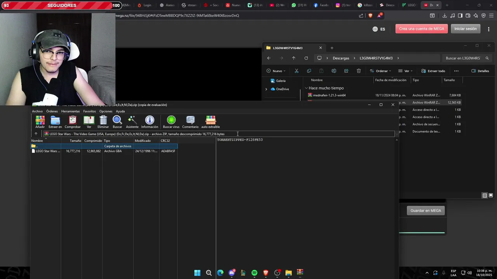Select mednafen-1.21.3-win64 in Explorer

click(x=329, y=95)
